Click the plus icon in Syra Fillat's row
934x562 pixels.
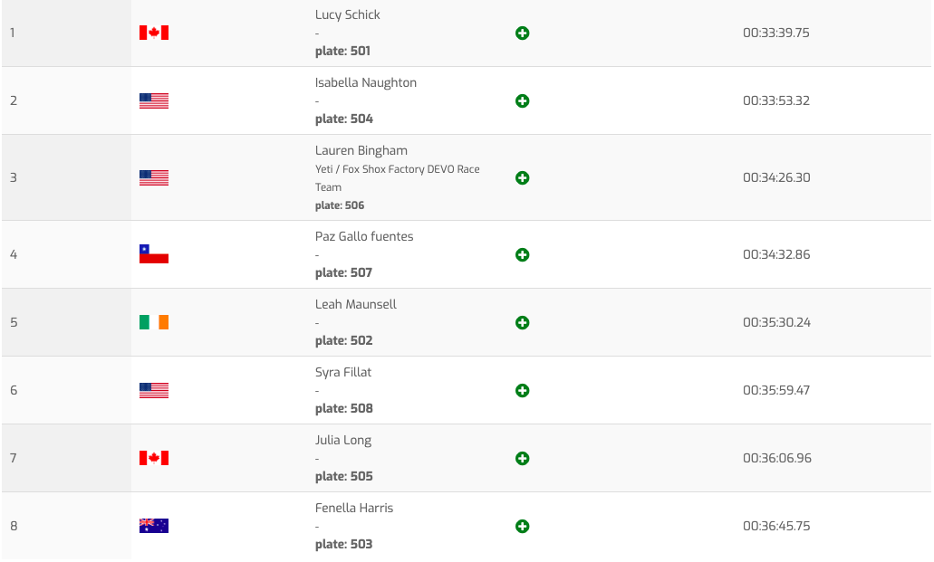(x=522, y=391)
